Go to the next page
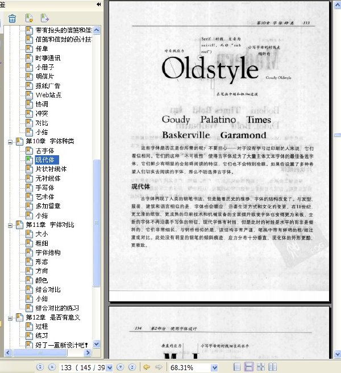This screenshot has width=341, height=373. point(120,367)
